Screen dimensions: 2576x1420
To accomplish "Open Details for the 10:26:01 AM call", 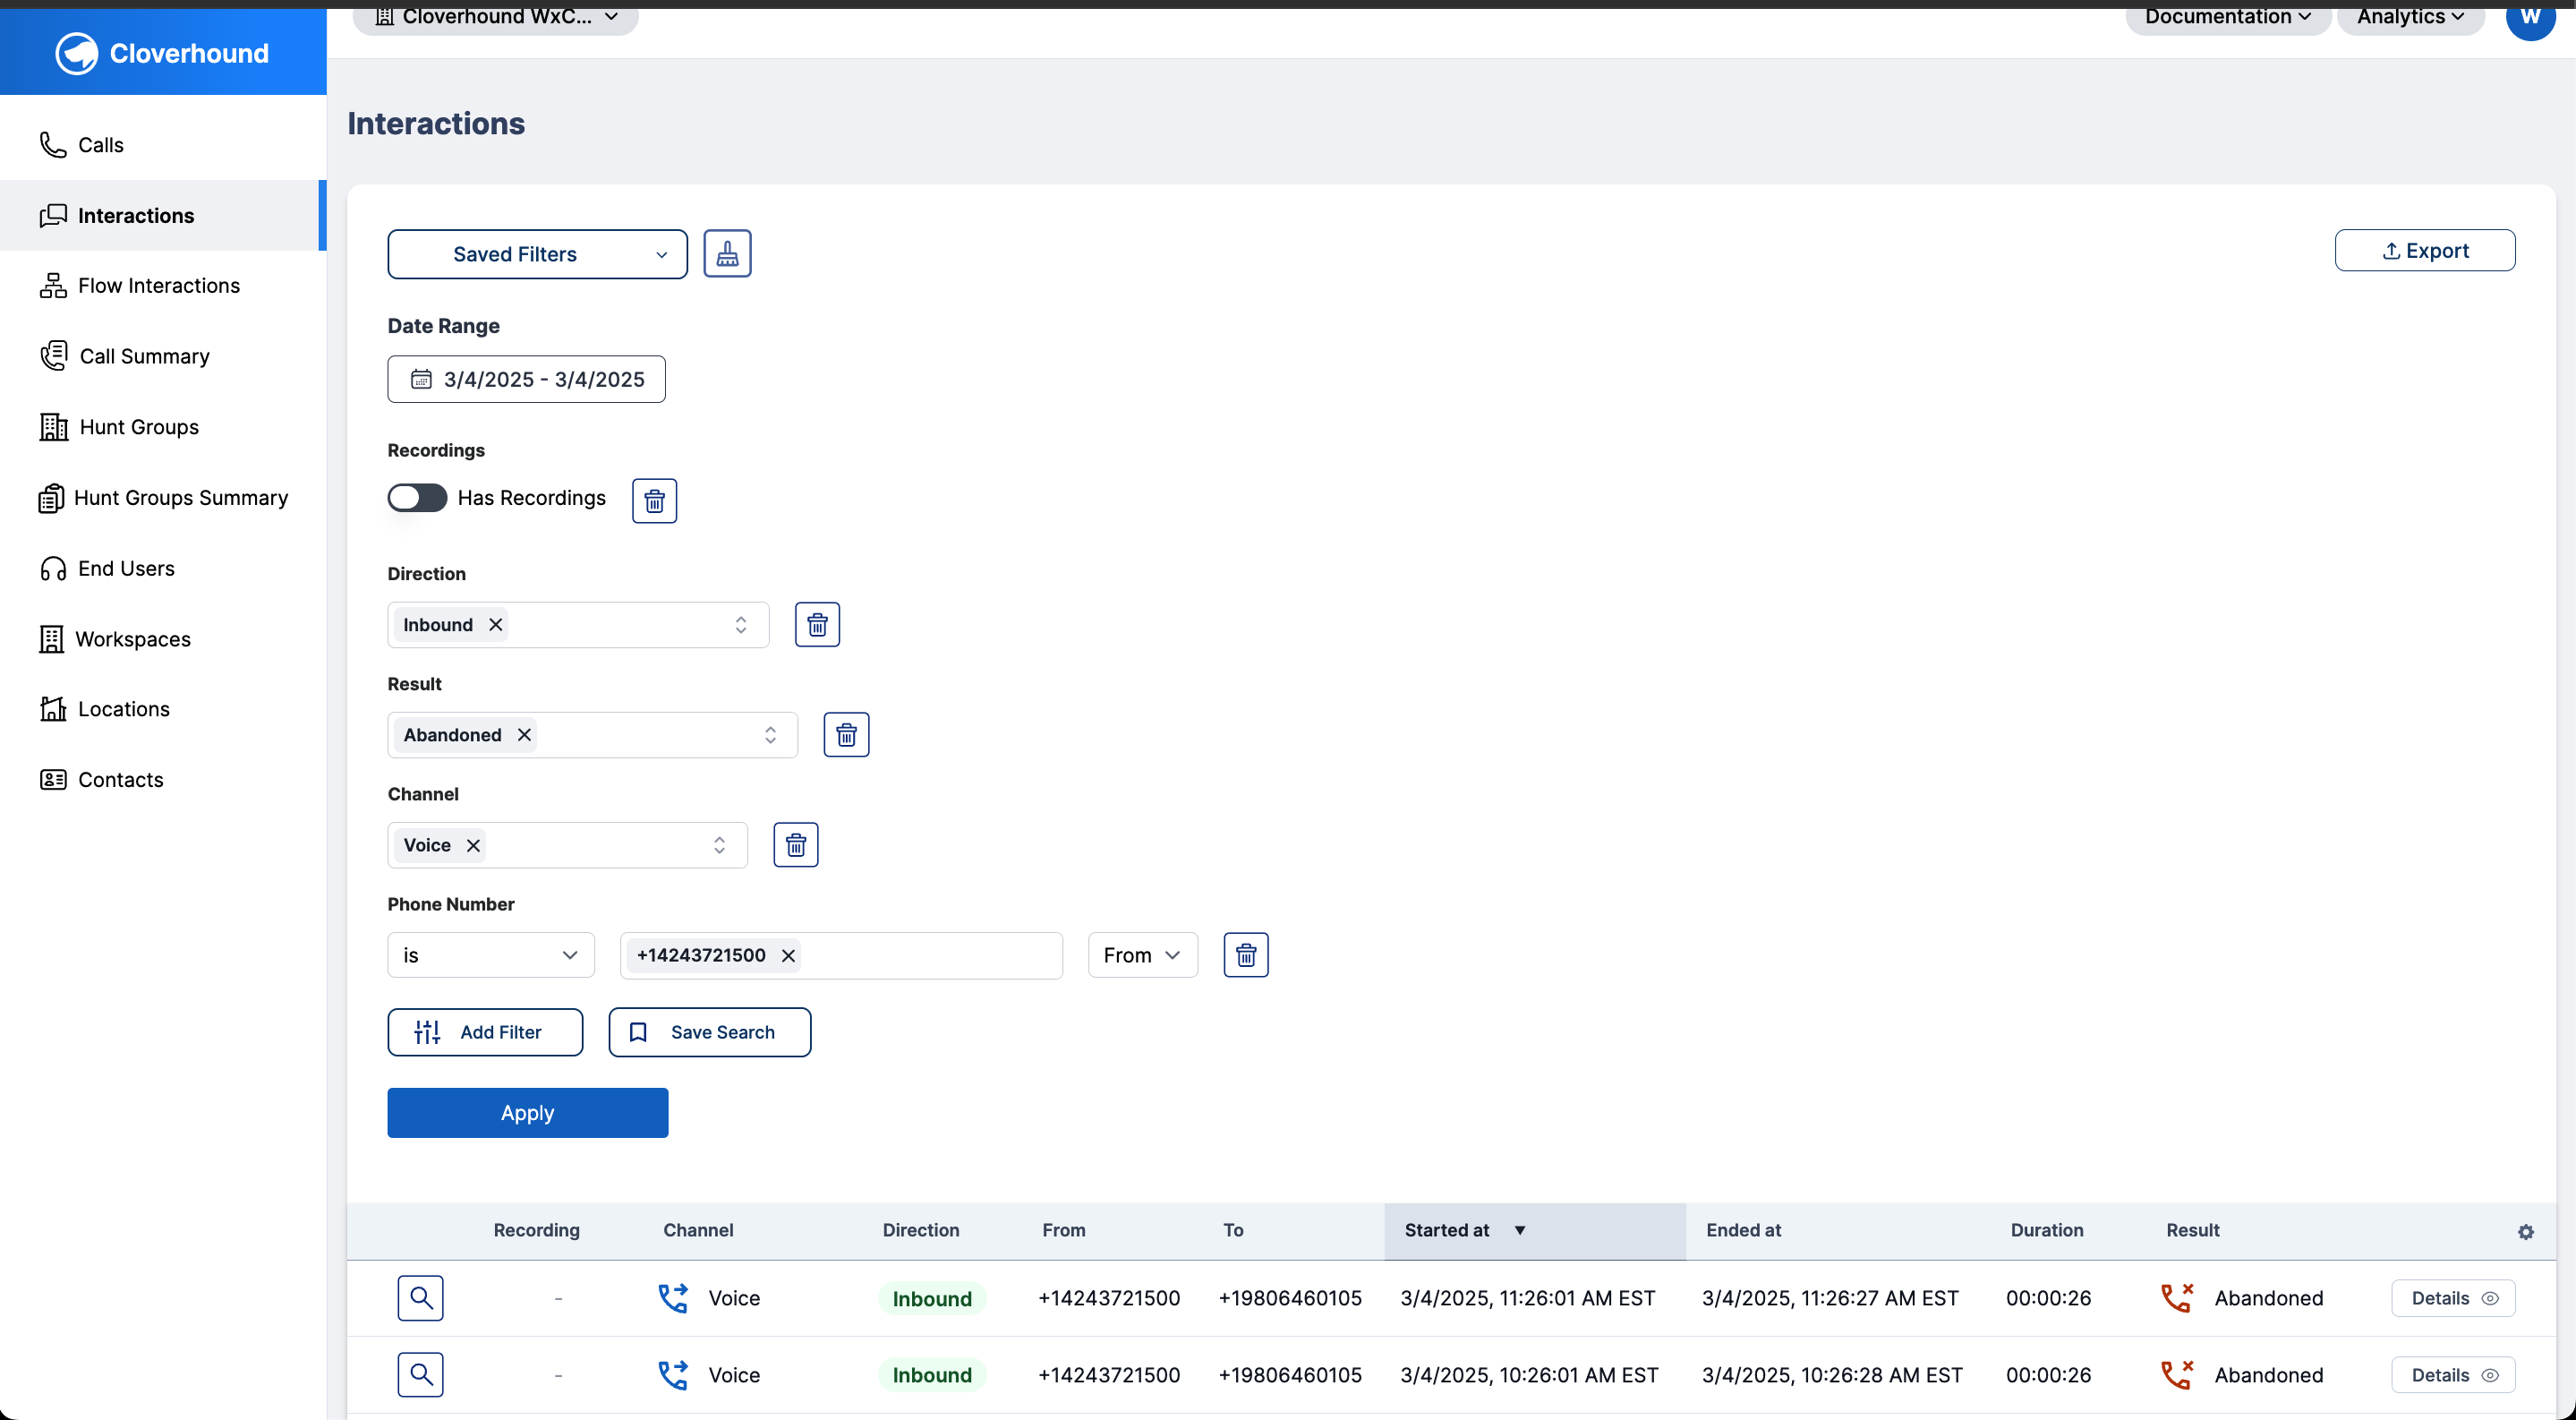I will (2453, 1375).
